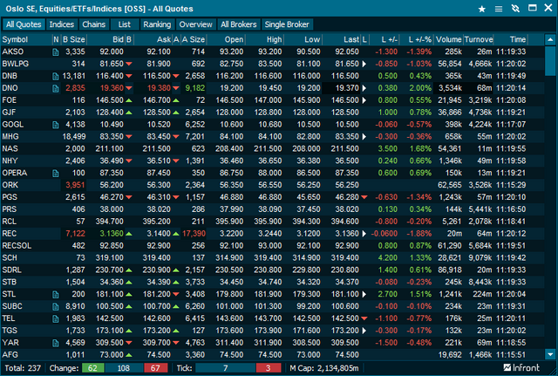Sort by the High column header

(x=264, y=39)
